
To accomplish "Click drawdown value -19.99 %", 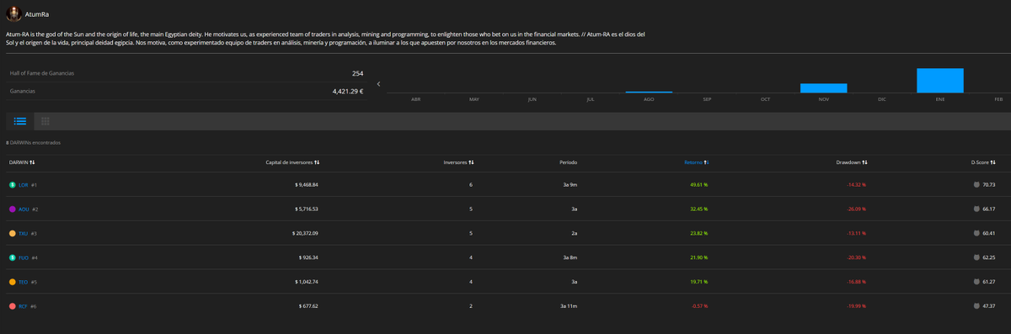I will click(856, 306).
